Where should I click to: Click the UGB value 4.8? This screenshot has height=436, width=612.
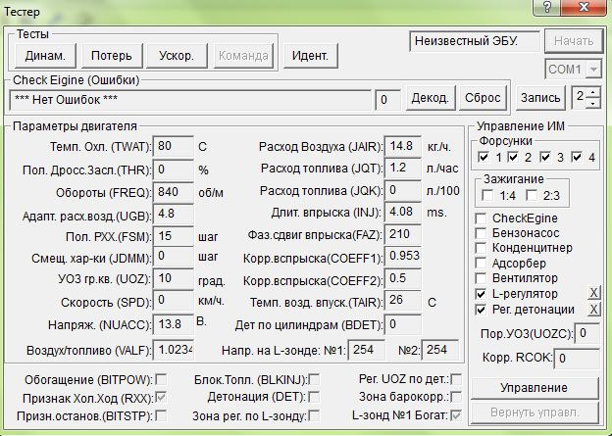pos(174,215)
